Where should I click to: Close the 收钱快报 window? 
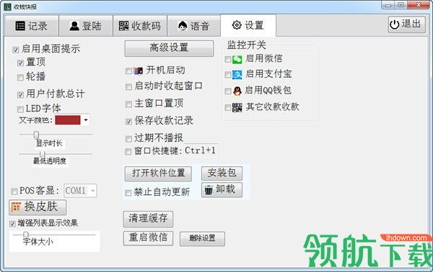tap(419, 5)
